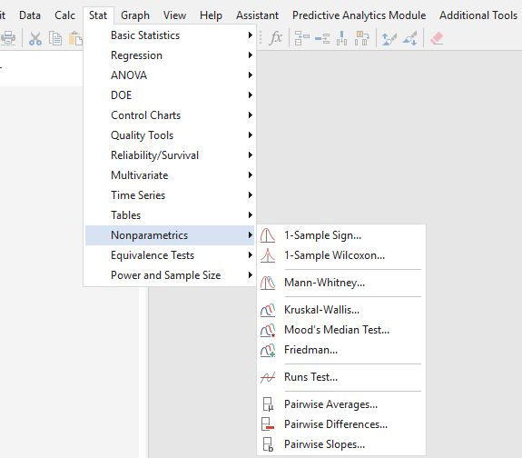The height and width of the screenshot is (458, 522).
Task: Open the Additional Tools menu
Action: (x=478, y=15)
